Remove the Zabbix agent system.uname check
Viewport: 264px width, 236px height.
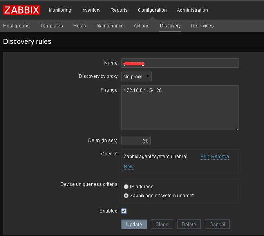tap(220, 157)
